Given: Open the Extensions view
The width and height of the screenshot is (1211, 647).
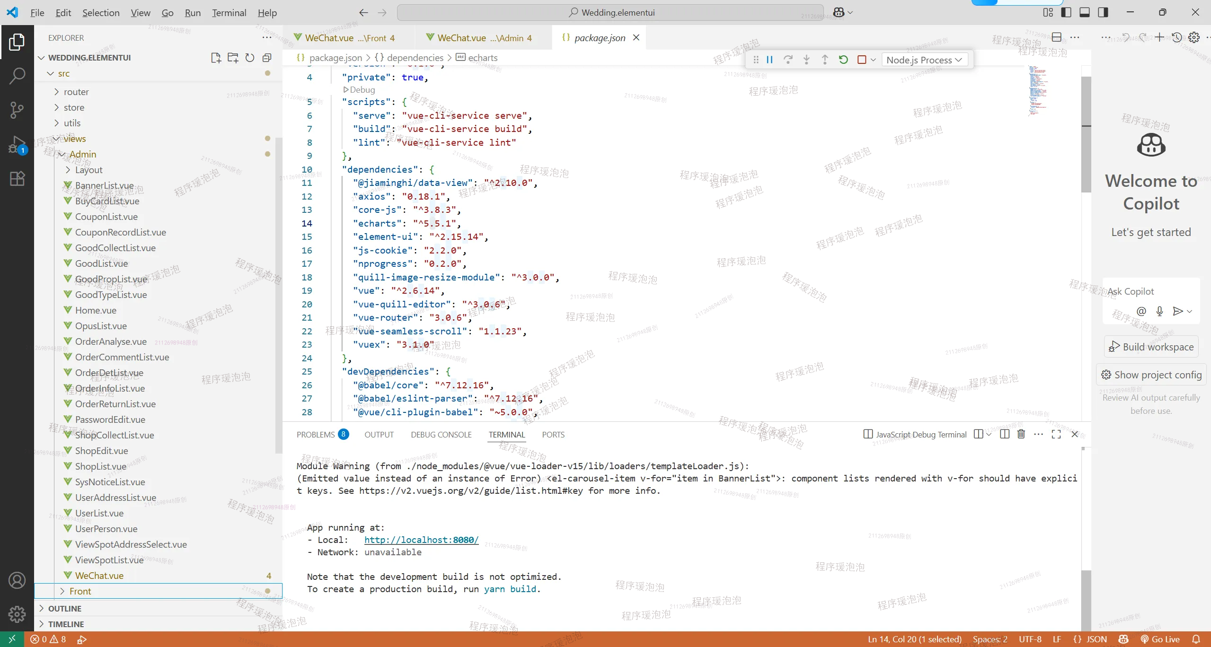Looking at the screenshot, I should [x=17, y=179].
